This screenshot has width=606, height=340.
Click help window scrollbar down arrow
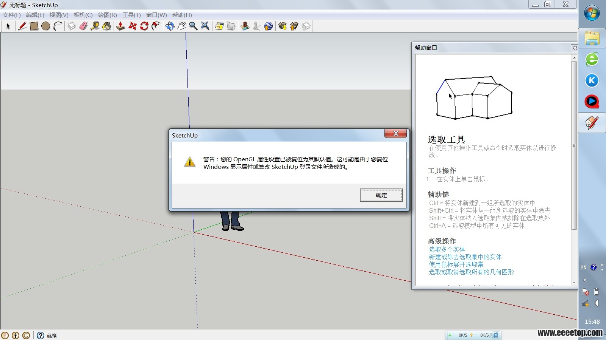pos(574,282)
